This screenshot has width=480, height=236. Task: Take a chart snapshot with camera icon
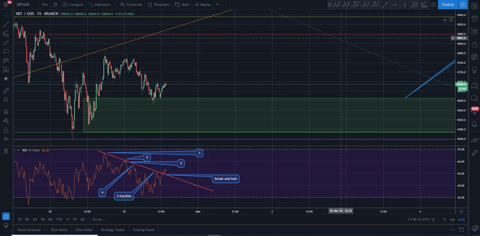point(433,4)
